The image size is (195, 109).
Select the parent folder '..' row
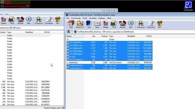tap(109, 39)
